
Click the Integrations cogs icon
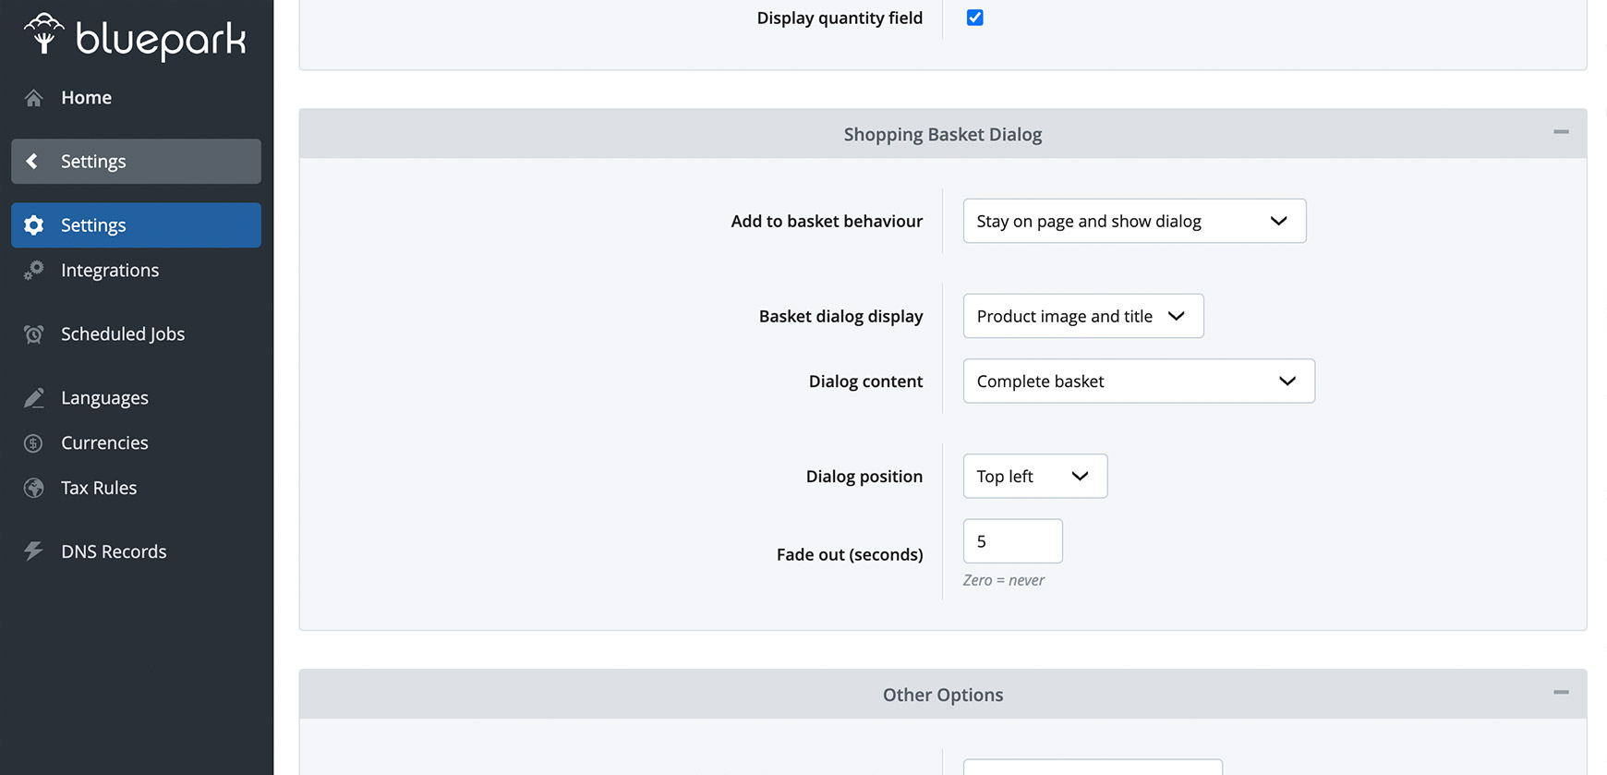point(34,271)
